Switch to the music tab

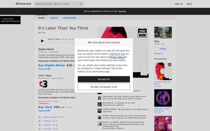42,18
